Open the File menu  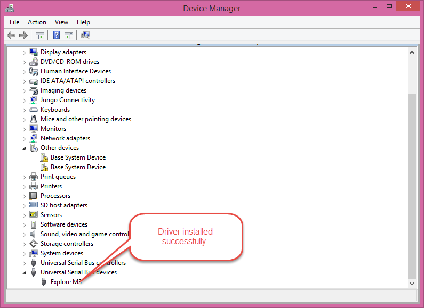tap(14, 22)
